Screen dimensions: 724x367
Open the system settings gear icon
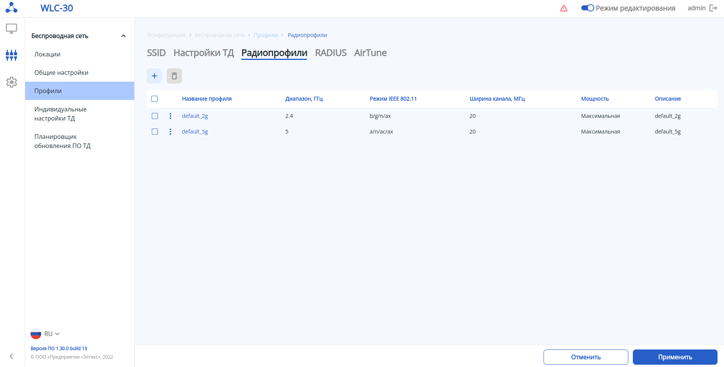[x=11, y=82]
